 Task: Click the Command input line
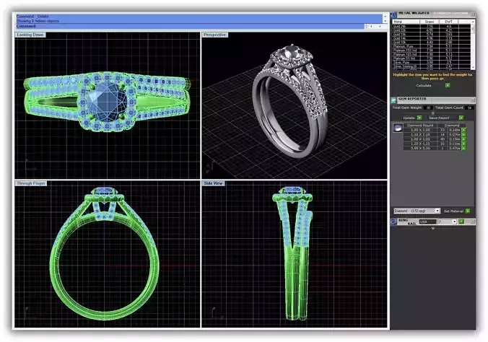(190, 27)
